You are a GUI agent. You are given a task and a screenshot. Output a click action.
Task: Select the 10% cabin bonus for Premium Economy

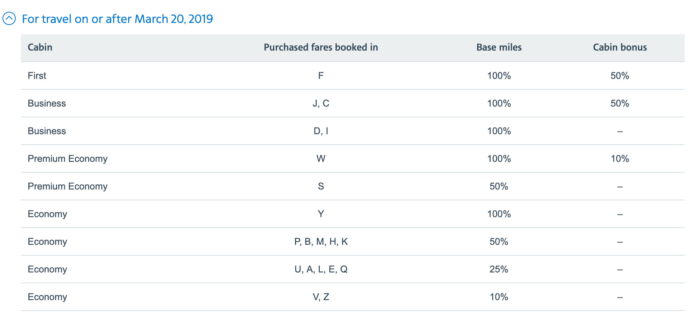(620, 158)
